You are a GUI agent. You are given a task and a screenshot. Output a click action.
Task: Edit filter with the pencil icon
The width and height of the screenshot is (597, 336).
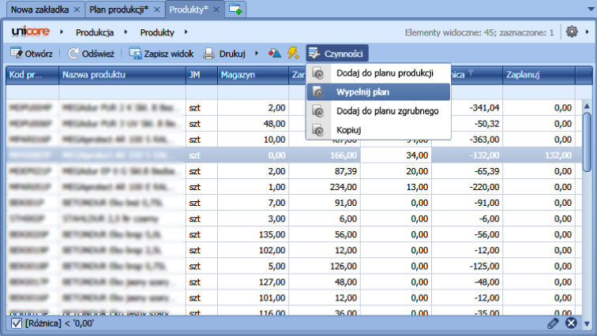(554, 323)
